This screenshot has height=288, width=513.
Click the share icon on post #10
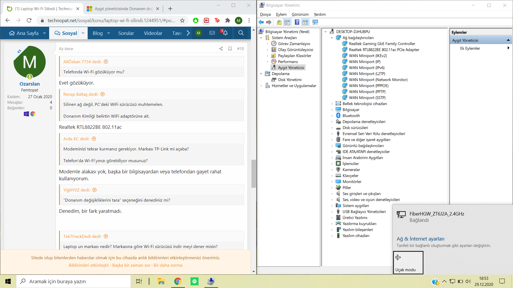pos(221,49)
